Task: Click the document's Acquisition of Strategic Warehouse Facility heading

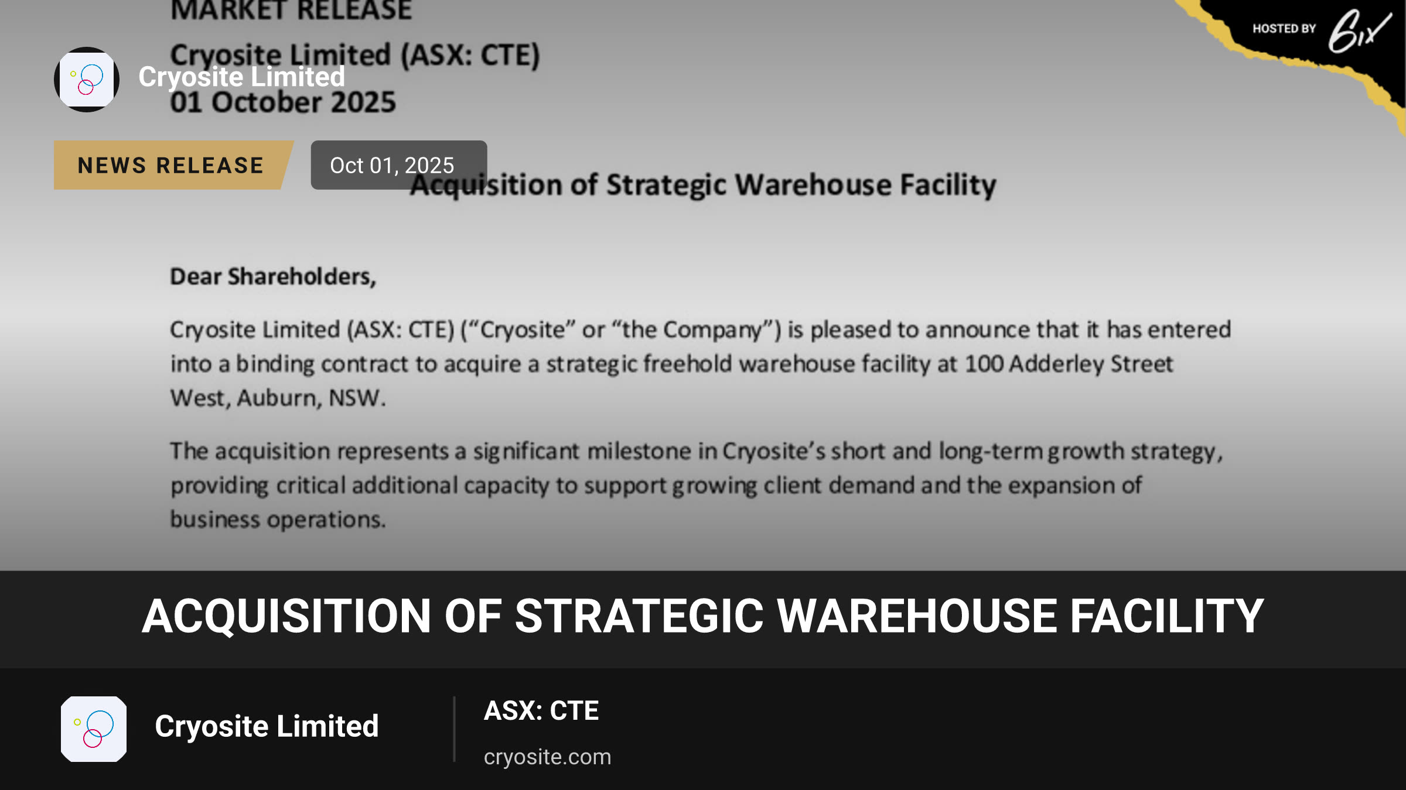Action: click(x=703, y=186)
